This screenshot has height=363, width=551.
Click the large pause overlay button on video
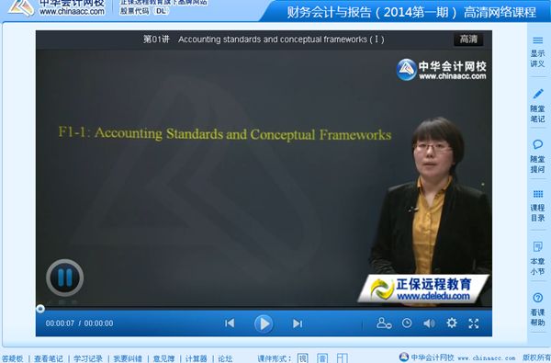click(65, 278)
